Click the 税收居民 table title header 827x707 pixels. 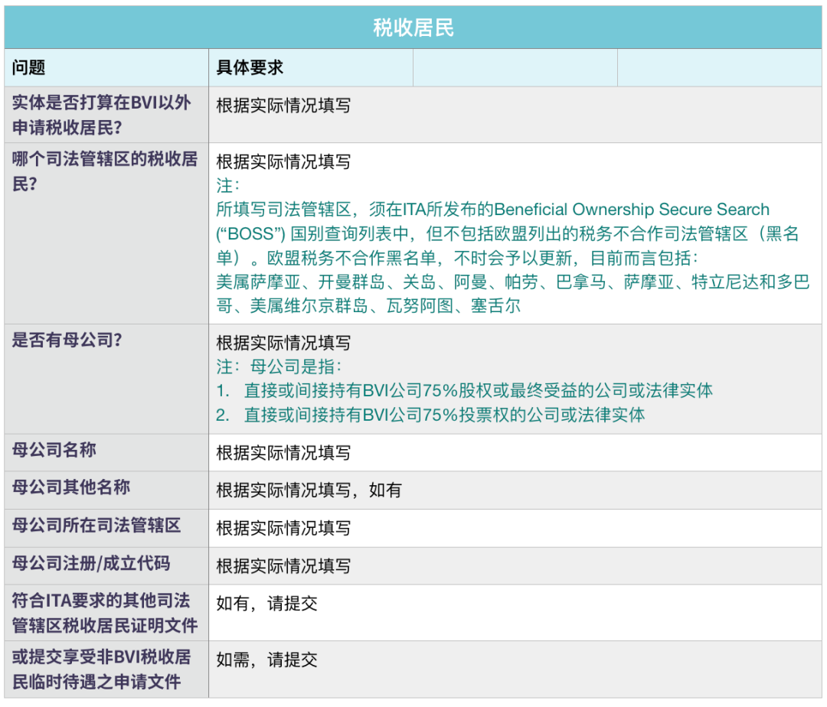point(413,28)
